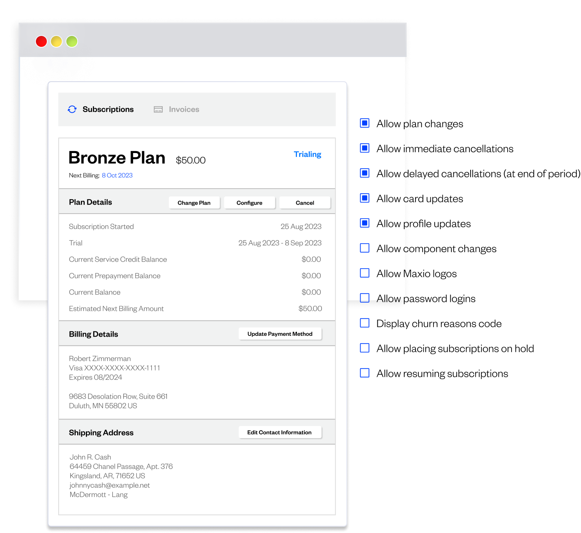Open the 8 Oct 2023 next billing link
The image size is (581, 533).
[117, 175]
